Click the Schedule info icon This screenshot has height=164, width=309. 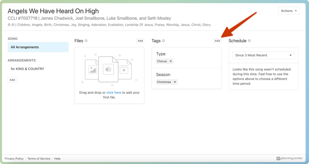249,41
